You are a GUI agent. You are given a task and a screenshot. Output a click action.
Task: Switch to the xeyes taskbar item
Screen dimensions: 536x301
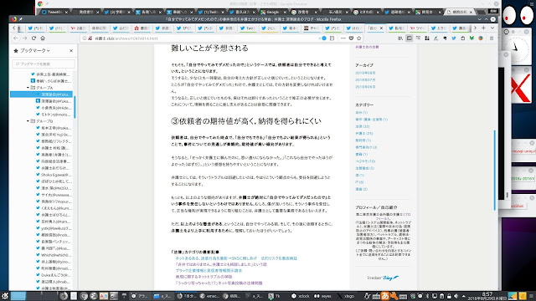tap(322, 296)
